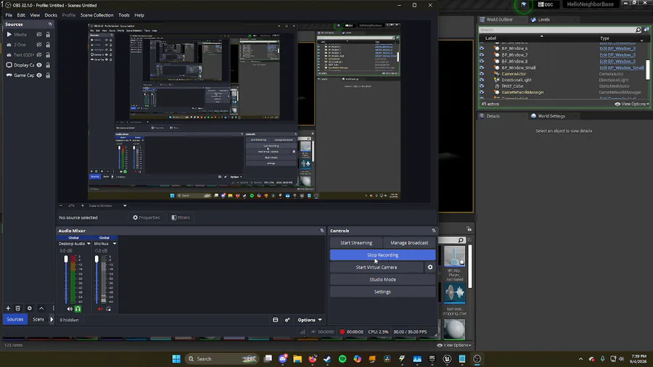Hide the Display Capture source

tap(39, 65)
